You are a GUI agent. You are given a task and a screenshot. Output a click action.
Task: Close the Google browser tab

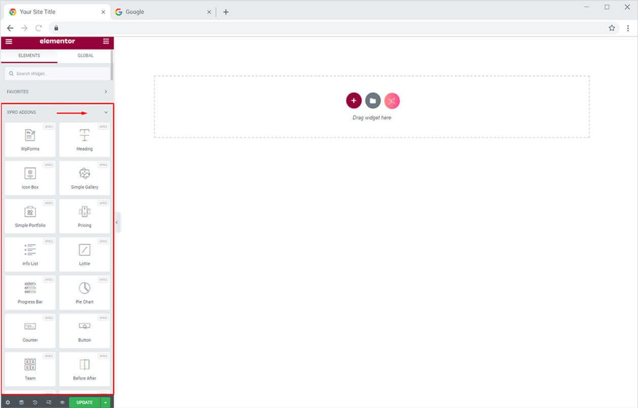click(x=209, y=12)
